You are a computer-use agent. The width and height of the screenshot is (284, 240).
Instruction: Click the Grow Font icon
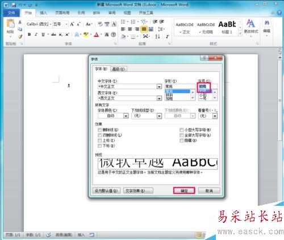point(72,24)
